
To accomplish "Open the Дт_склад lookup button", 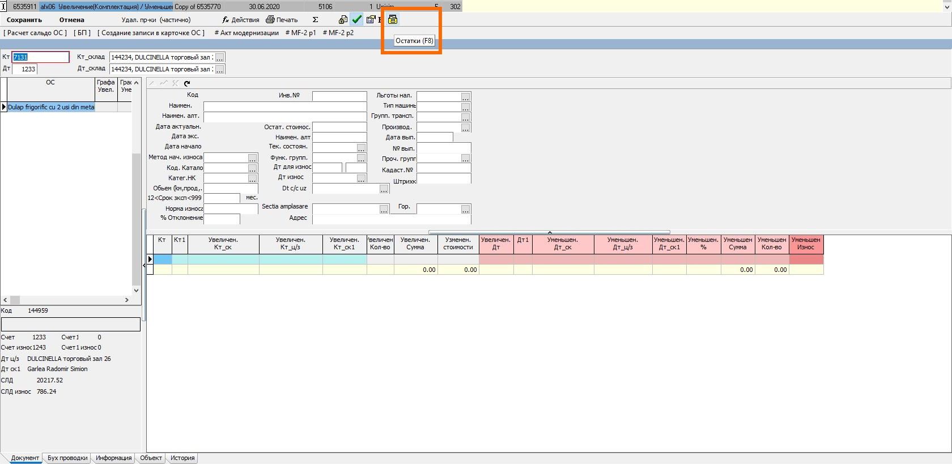I will point(220,69).
